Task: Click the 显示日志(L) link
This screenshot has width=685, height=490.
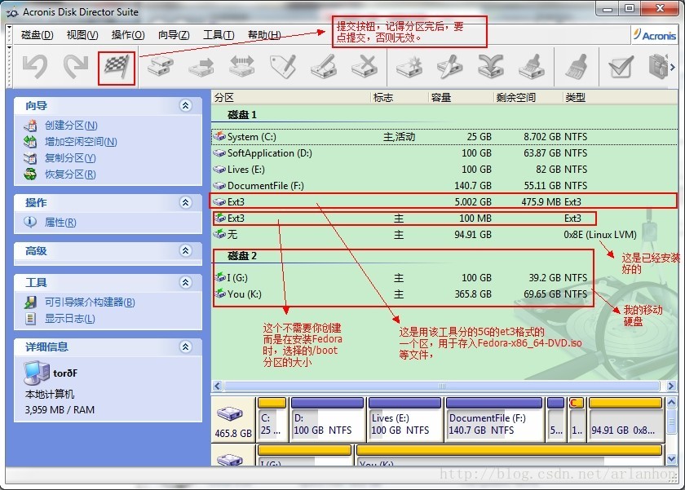Action: (x=69, y=319)
